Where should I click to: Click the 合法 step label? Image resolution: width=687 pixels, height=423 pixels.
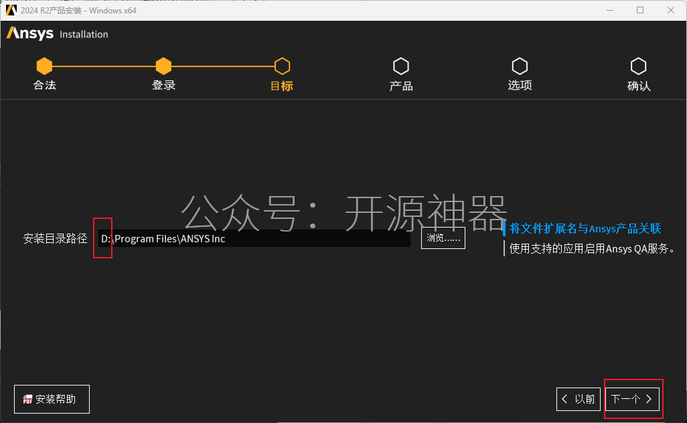(45, 85)
